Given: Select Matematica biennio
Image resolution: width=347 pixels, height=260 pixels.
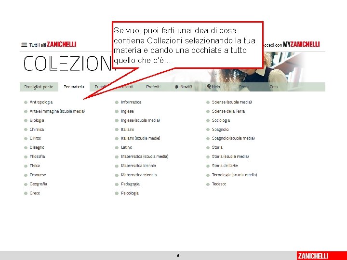Looking at the screenshot, I should [138, 166].
